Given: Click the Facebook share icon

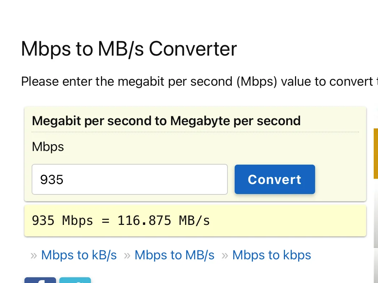Looking at the screenshot, I should pos(40,280).
